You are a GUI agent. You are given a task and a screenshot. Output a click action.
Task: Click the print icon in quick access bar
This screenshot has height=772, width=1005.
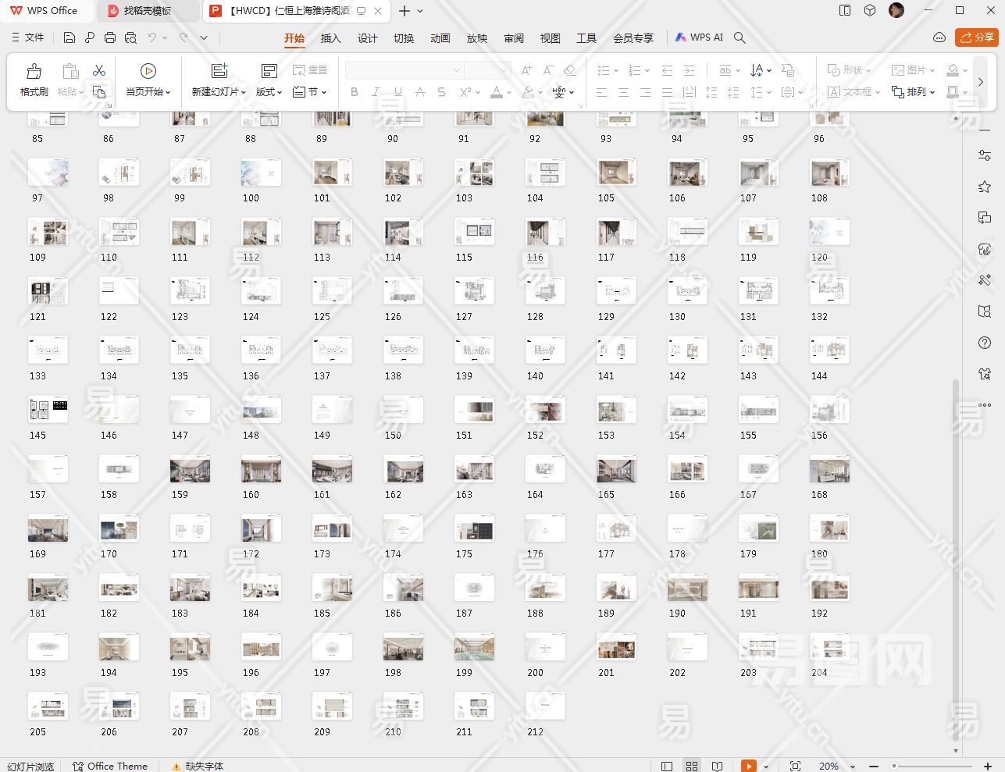pyautogui.click(x=110, y=37)
